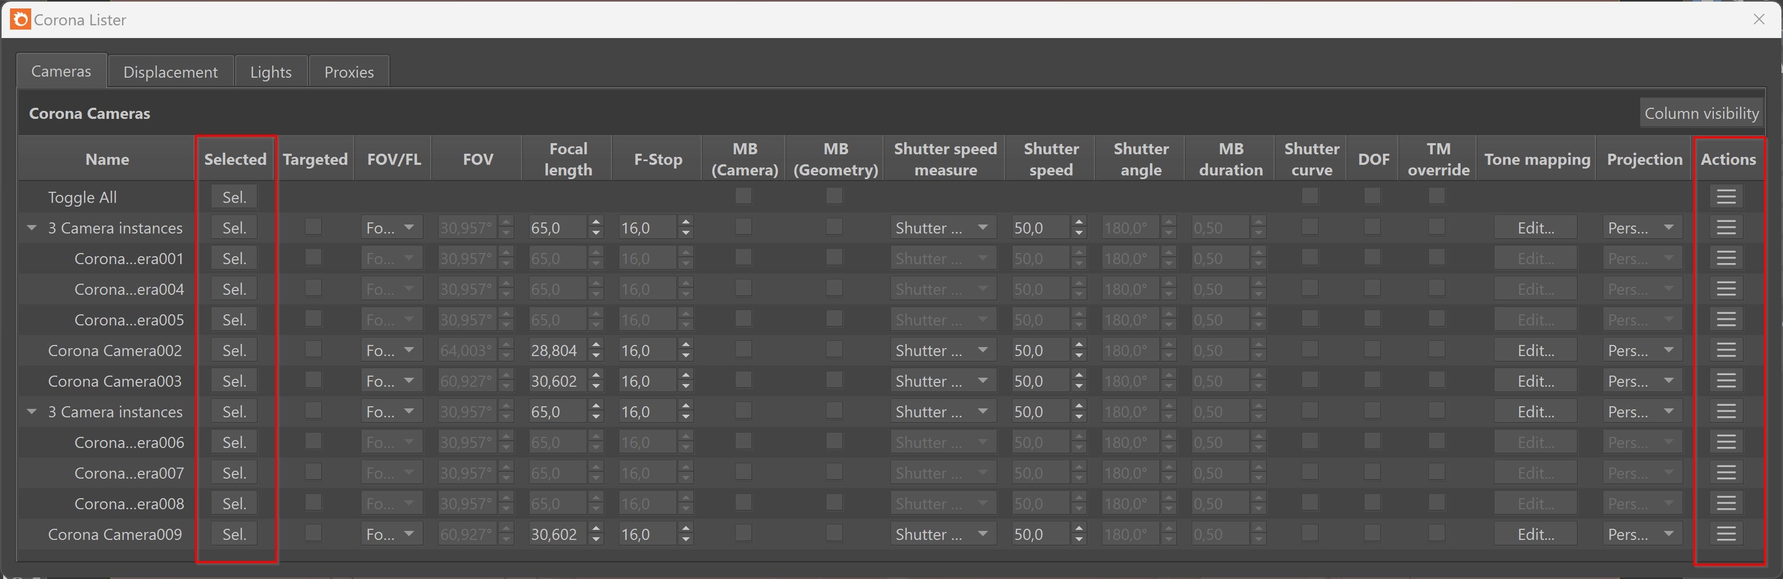Select the Corona...era007 name row

pyautogui.click(x=129, y=472)
